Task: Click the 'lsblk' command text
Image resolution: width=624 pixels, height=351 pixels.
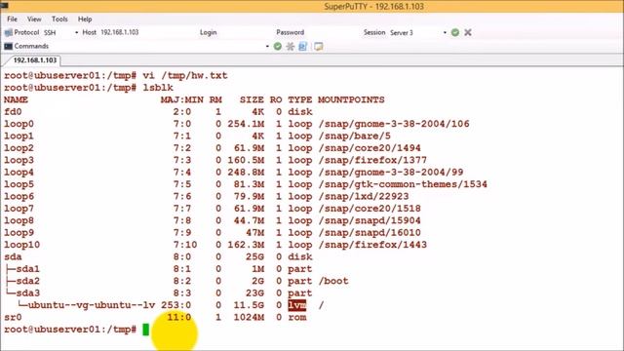Action: coord(158,88)
